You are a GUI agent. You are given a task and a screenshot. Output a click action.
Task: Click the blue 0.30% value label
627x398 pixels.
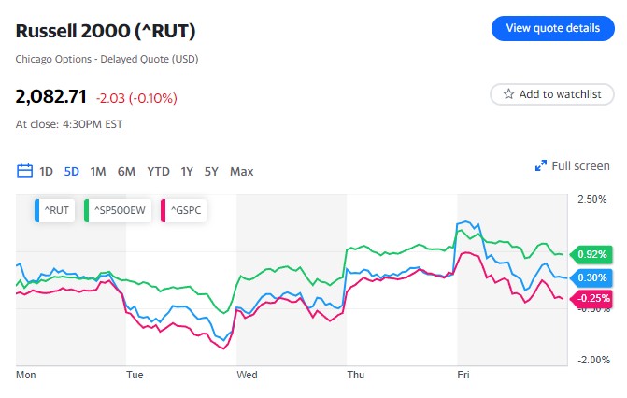[591, 277]
